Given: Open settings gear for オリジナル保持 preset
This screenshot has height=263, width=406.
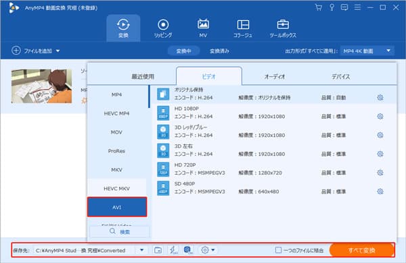Looking at the screenshot, I should pos(380,98).
